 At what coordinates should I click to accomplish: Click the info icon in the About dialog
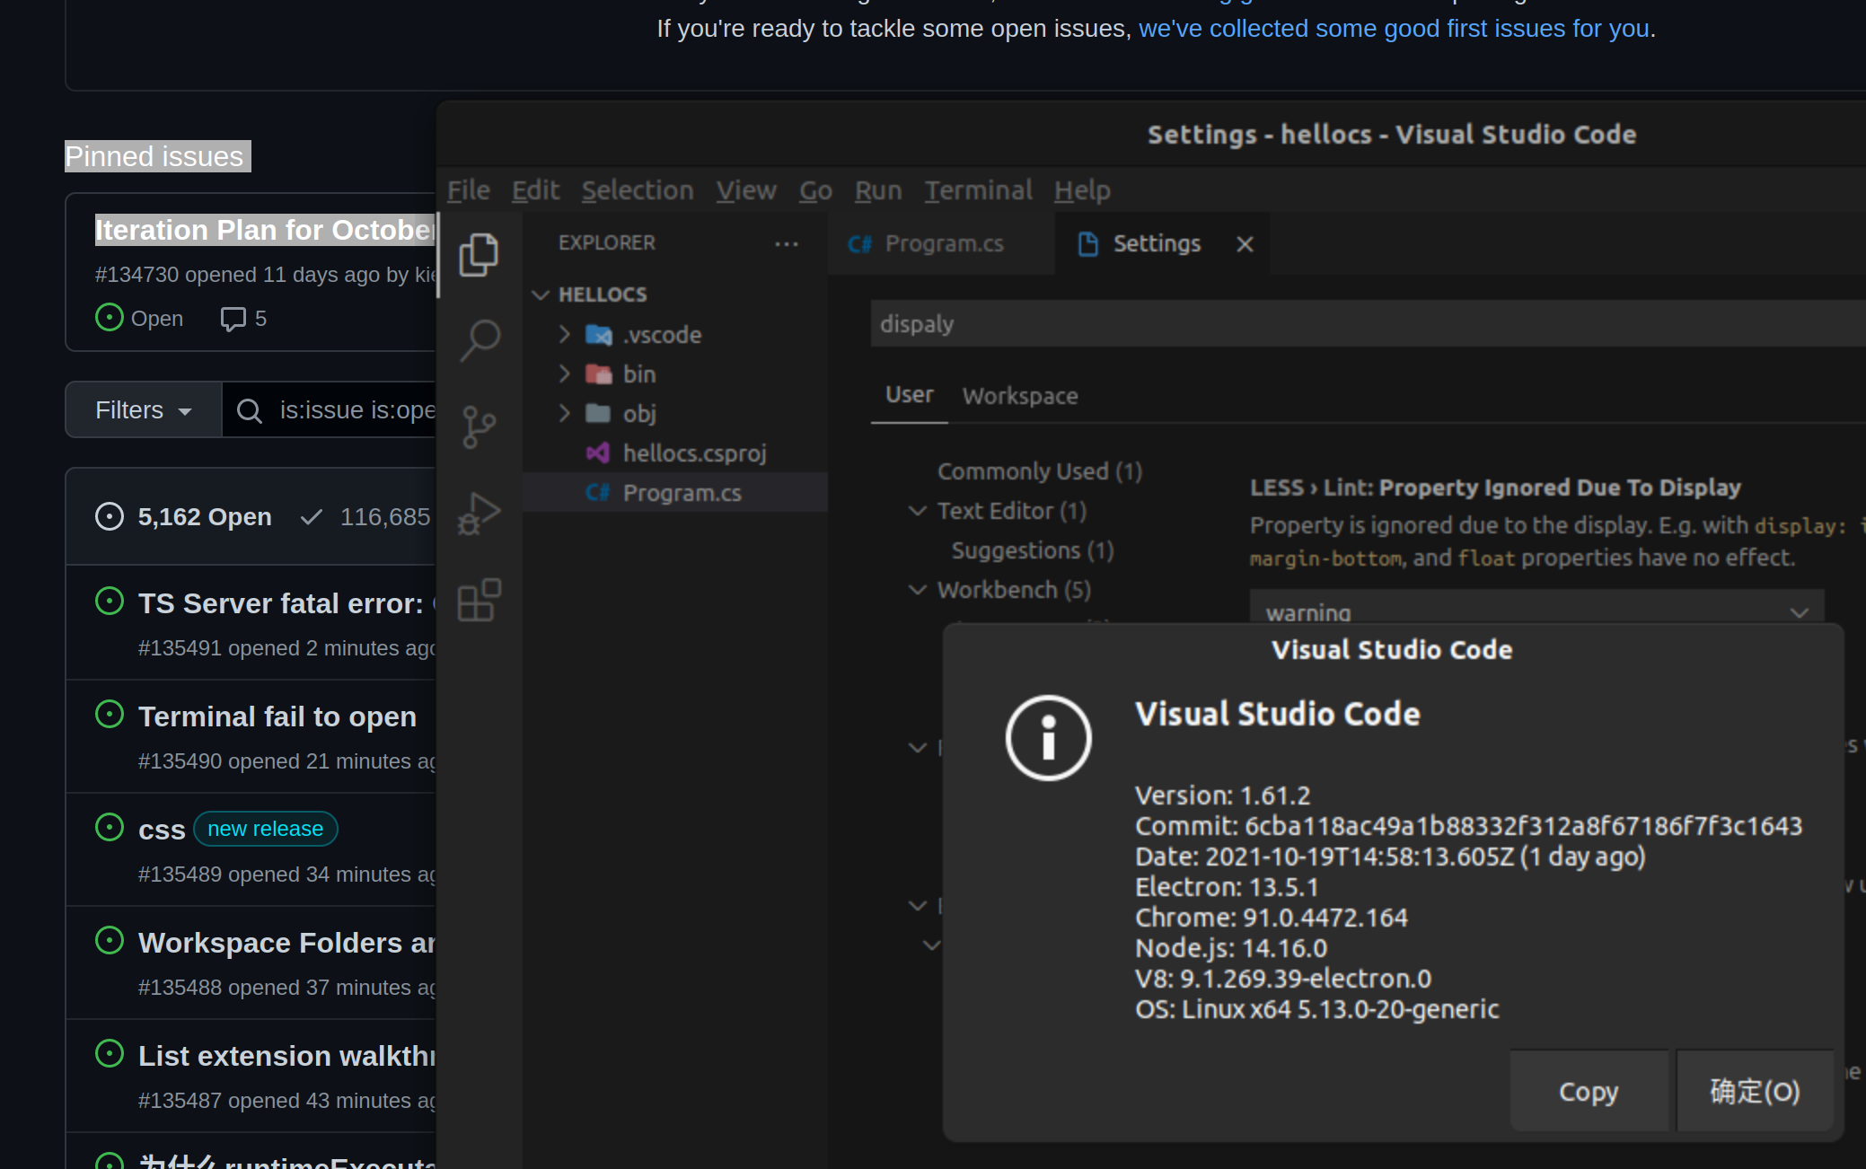coord(1048,738)
